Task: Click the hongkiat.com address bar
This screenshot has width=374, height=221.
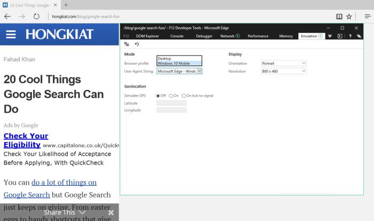Action: tap(85, 17)
